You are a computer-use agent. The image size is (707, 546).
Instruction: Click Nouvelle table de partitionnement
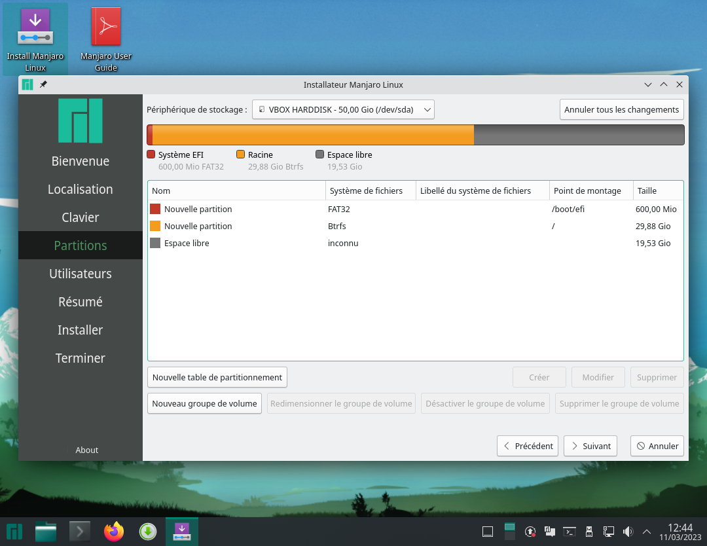click(217, 377)
